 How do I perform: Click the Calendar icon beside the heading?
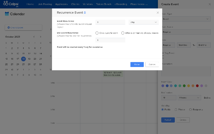coord(7,14)
